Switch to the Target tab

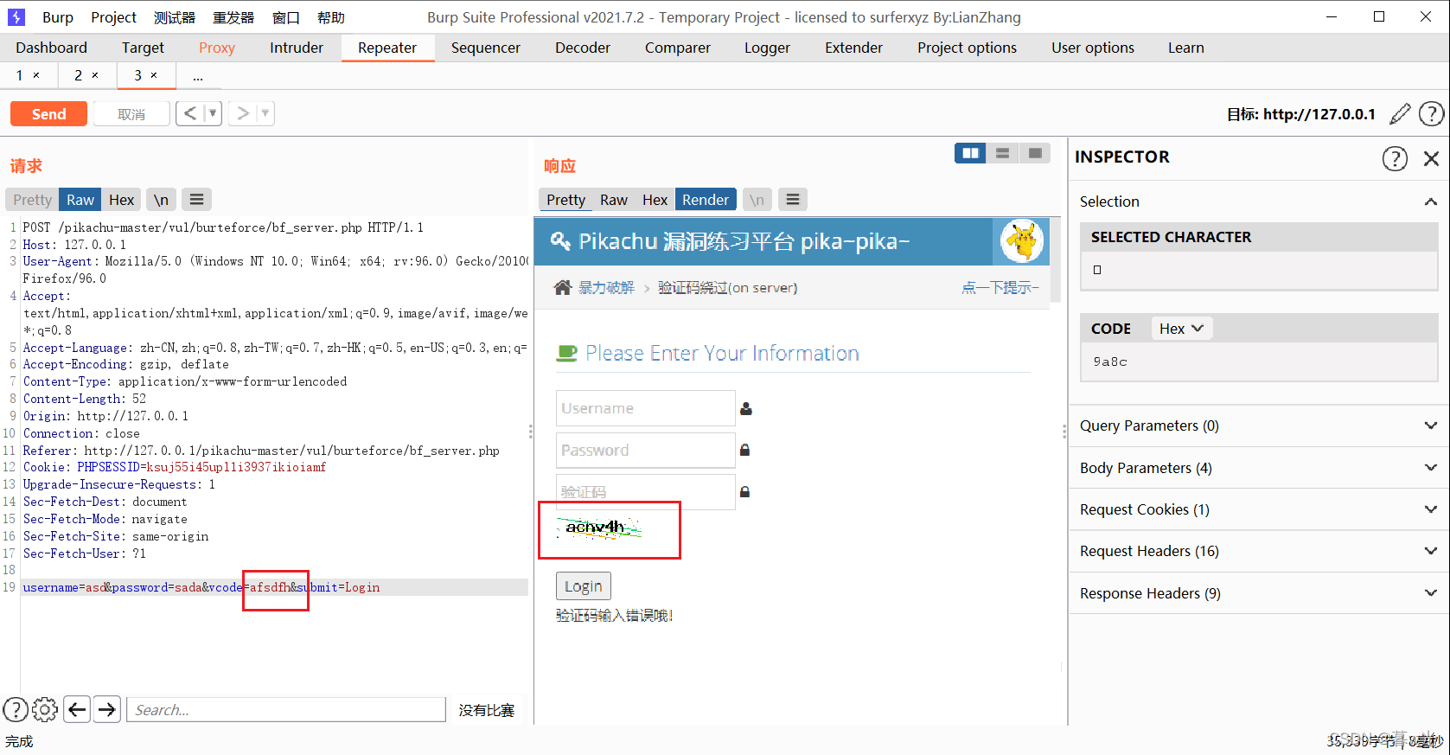point(143,48)
